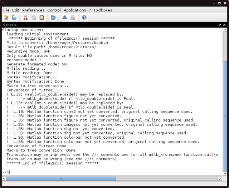Click 'Translation may be wrong' line

[63, 159]
